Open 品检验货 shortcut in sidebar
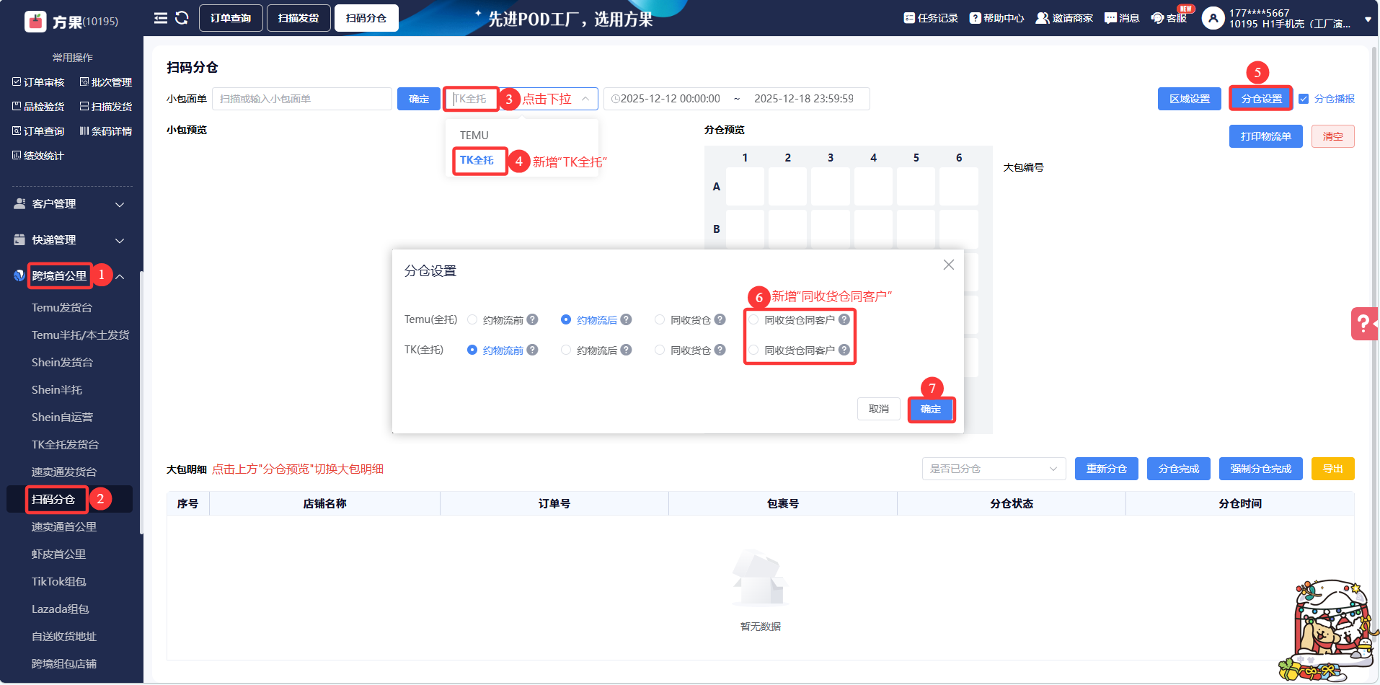 click(38, 107)
